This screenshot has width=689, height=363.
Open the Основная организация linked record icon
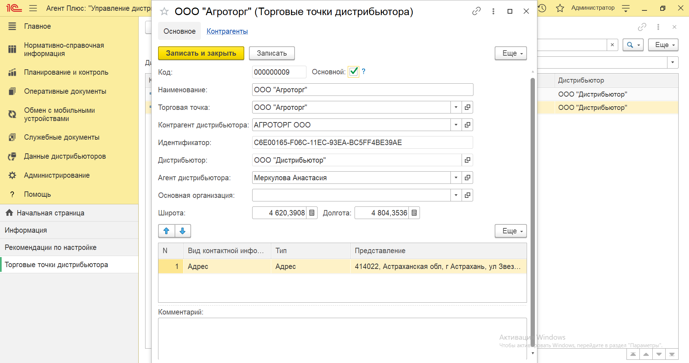pos(467,195)
